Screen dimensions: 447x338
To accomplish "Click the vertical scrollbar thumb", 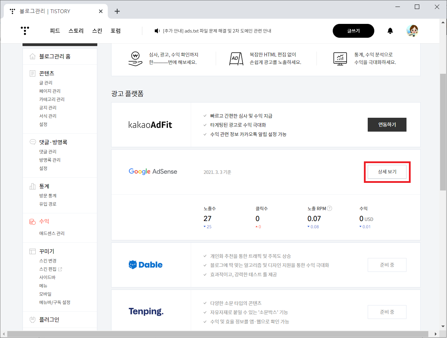I will pyautogui.click(x=443, y=132).
